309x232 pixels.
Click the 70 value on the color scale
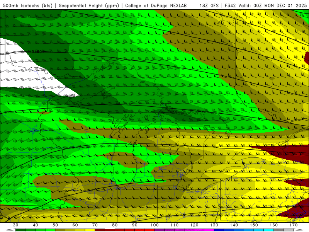pyautogui.click(x=95, y=225)
